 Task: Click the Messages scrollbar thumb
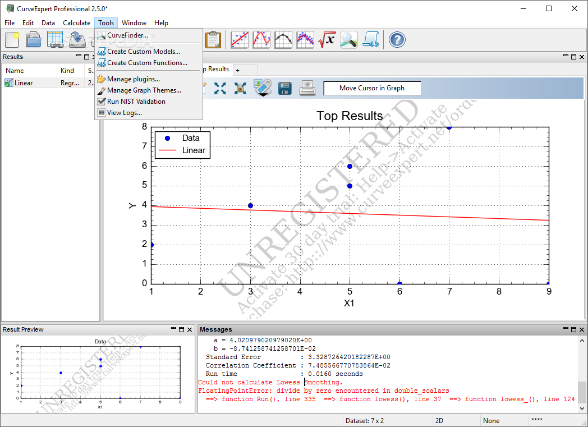pos(582,392)
